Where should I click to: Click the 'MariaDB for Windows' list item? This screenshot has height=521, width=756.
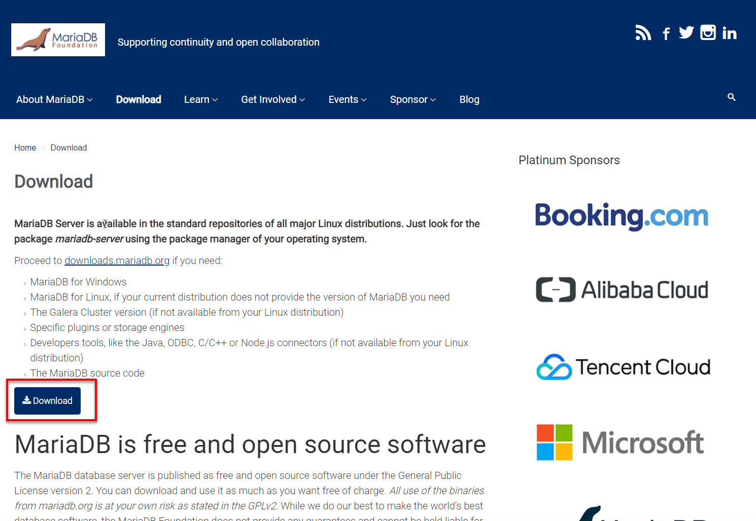pyautogui.click(x=78, y=282)
